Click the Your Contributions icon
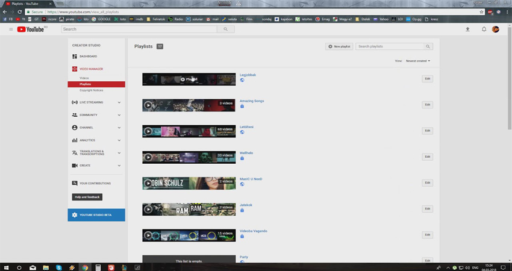The height and width of the screenshot is (271, 512). 75,183
